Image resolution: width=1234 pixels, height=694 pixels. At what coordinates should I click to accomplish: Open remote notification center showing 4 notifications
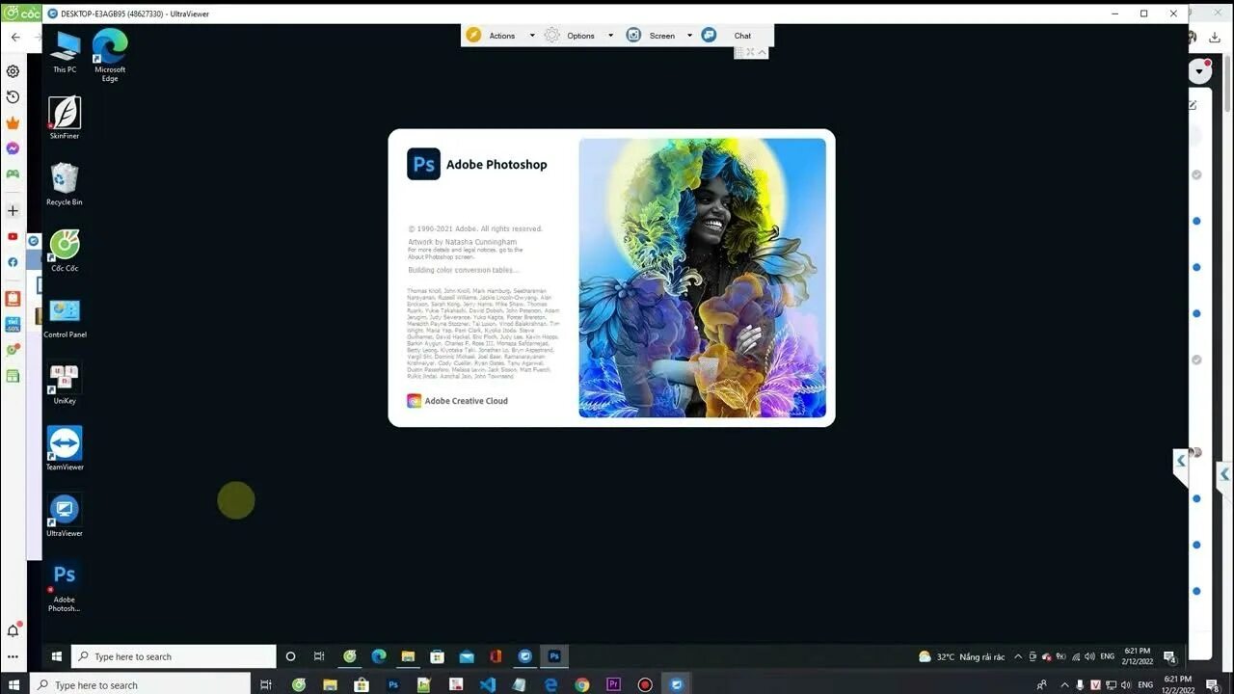1169,657
